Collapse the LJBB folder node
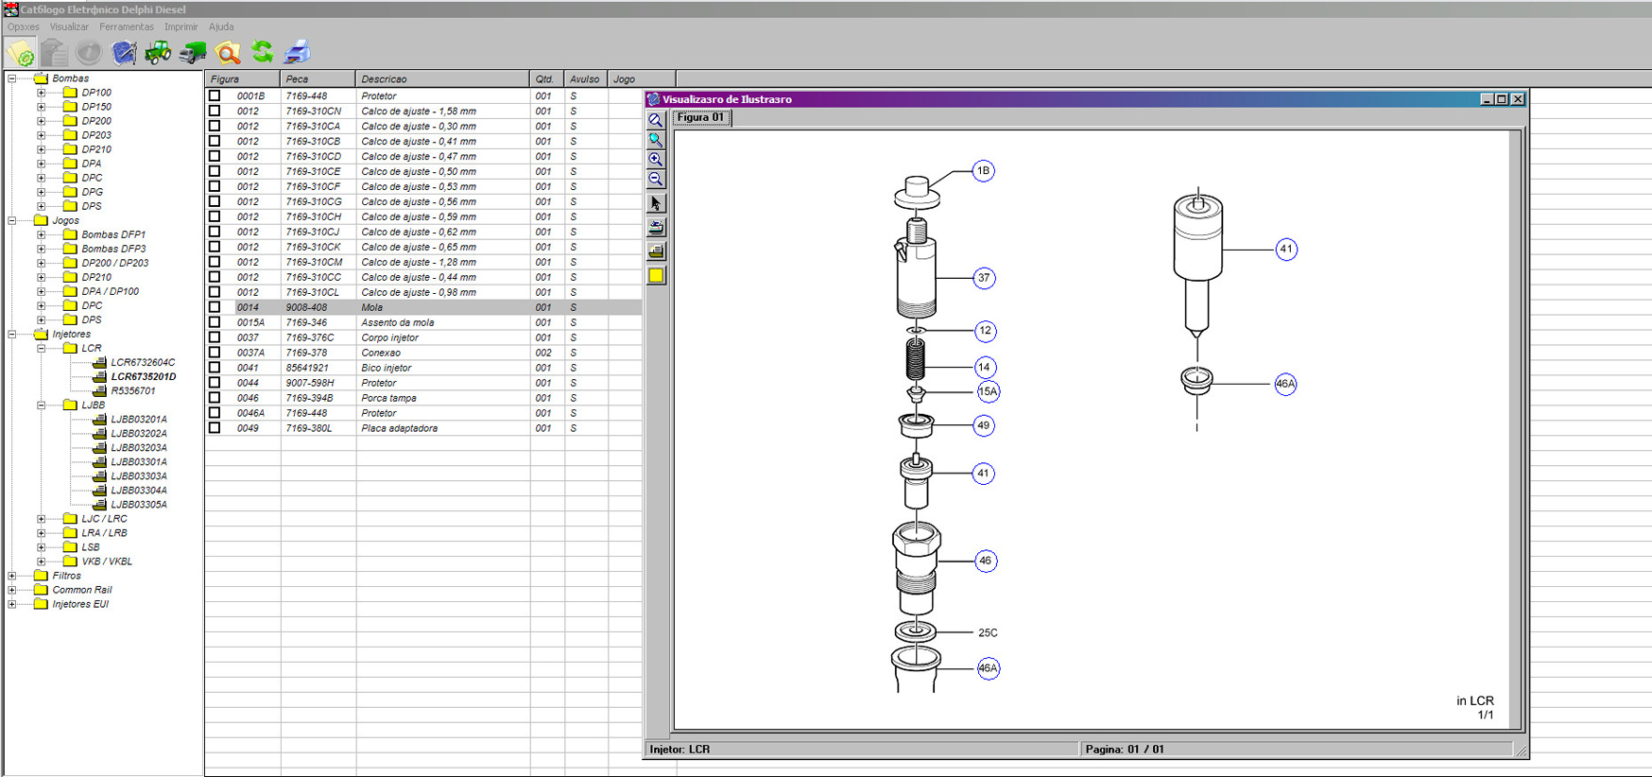 point(41,406)
